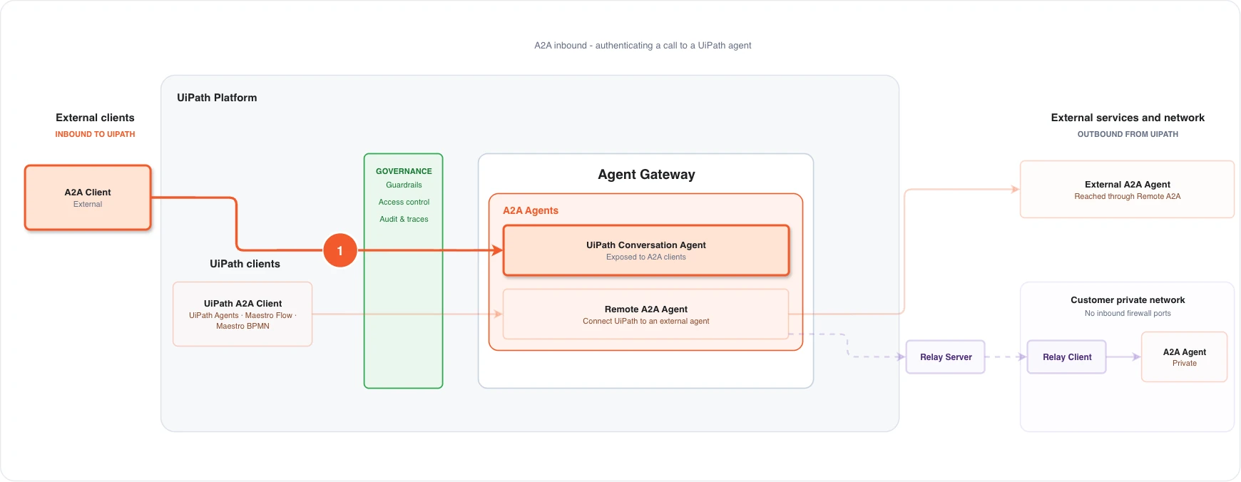Click Connect UiPath to an external agent text
1241x482 pixels.
coord(646,322)
